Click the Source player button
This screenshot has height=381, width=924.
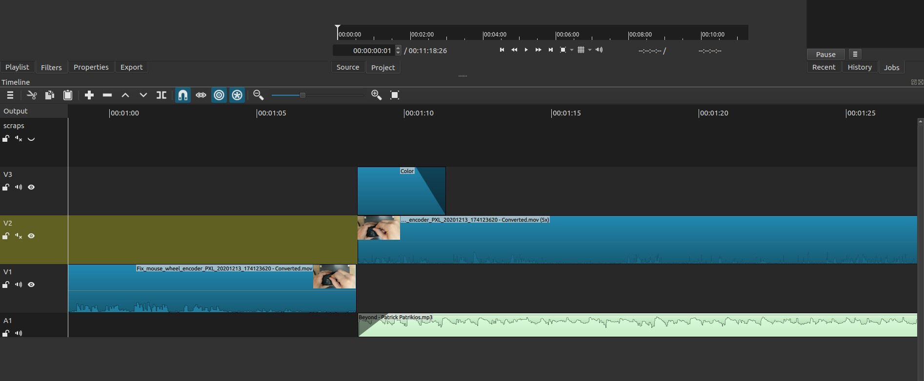(348, 67)
